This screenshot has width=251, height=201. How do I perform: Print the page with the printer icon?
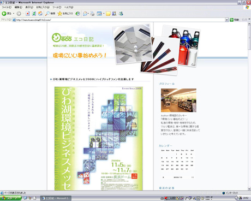(x=92, y=14)
